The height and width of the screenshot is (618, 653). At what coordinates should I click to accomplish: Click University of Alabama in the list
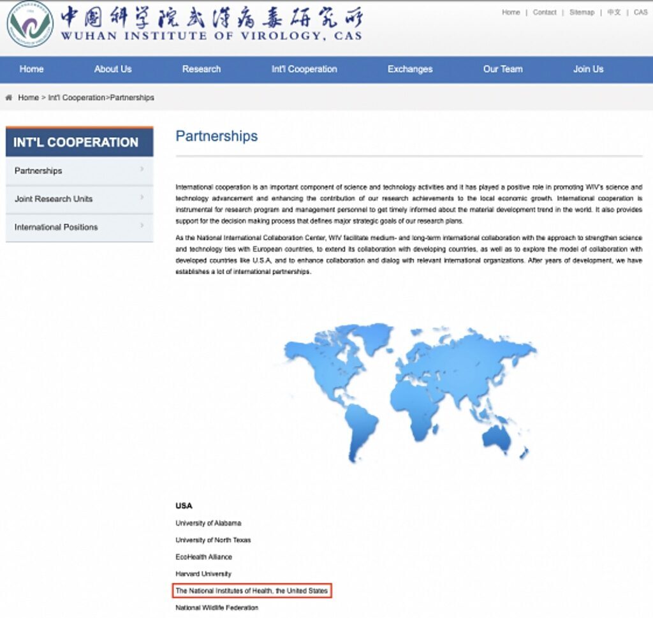[x=209, y=523]
